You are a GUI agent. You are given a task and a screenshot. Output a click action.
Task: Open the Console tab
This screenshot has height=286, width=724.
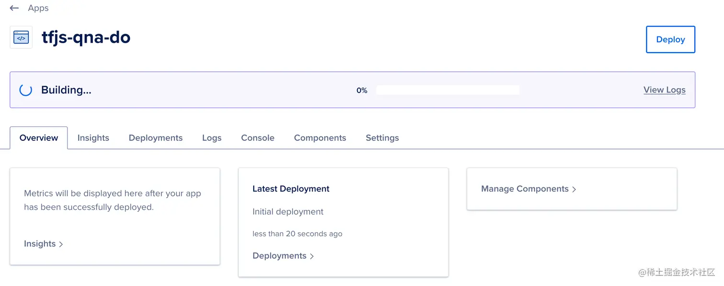pos(257,137)
